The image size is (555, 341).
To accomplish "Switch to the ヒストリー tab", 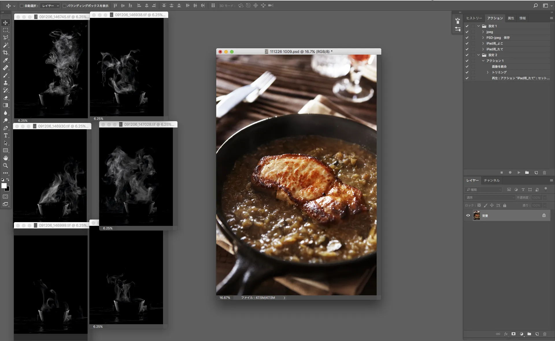I will pyautogui.click(x=474, y=18).
